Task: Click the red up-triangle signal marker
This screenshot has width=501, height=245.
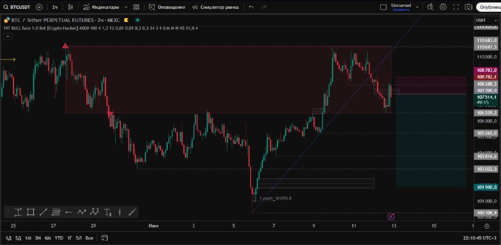Action: (x=65, y=46)
